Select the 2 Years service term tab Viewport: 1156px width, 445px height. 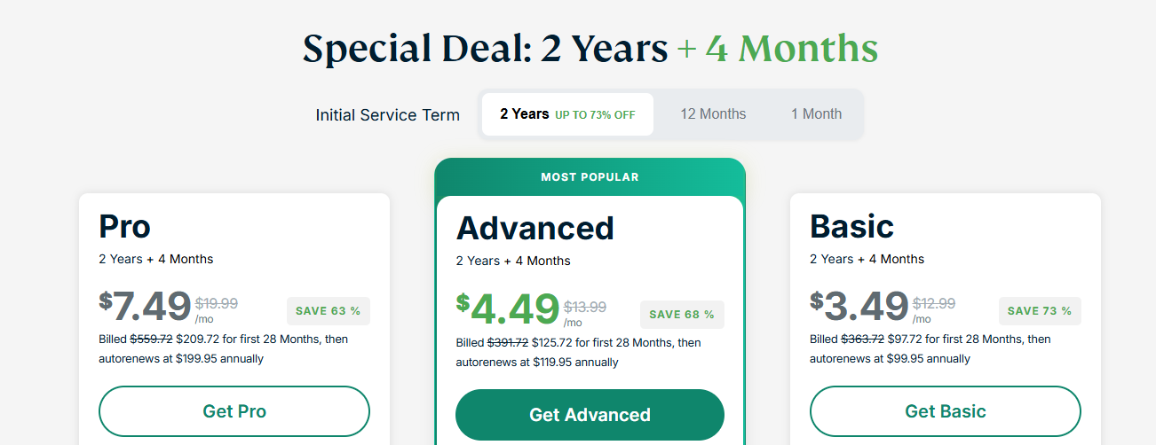click(x=567, y=114)
